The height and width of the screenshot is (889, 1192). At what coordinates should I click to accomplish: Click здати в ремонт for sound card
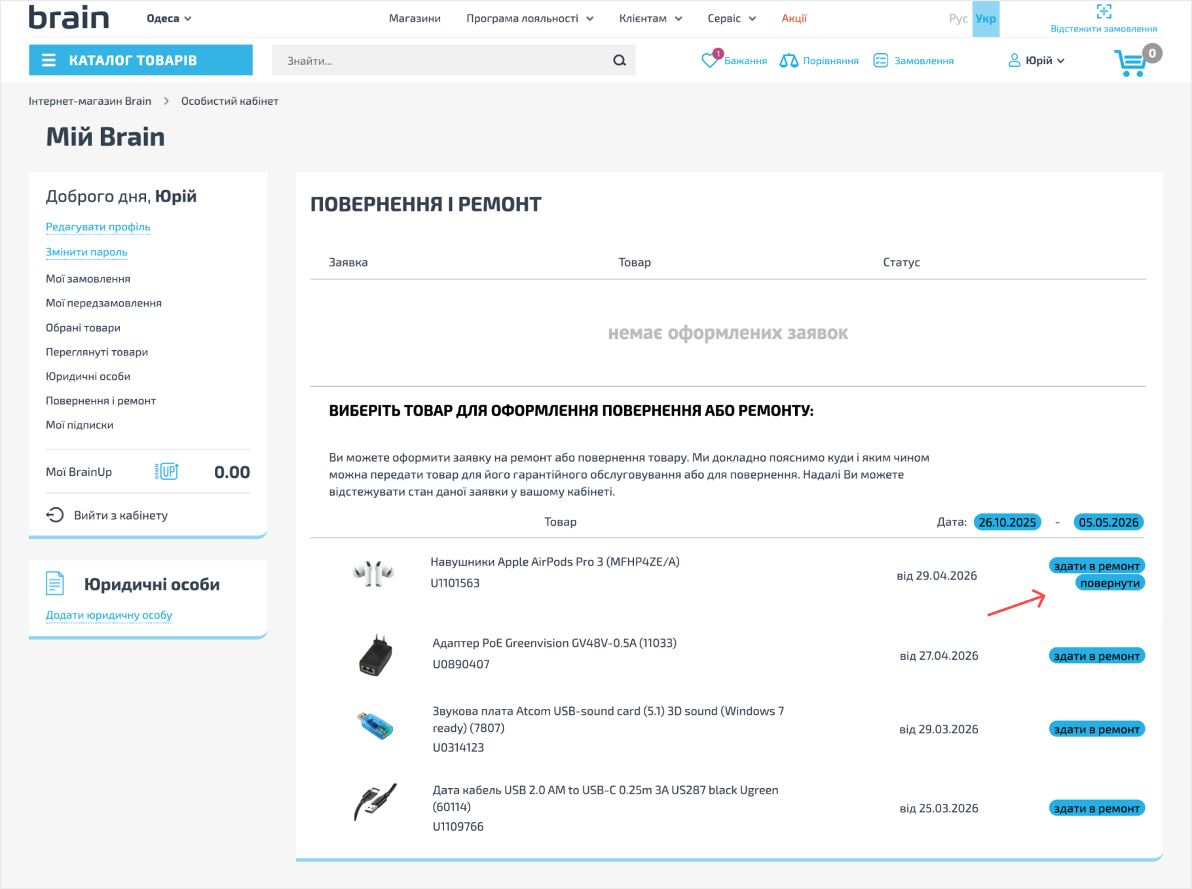tap(1097, 729)
